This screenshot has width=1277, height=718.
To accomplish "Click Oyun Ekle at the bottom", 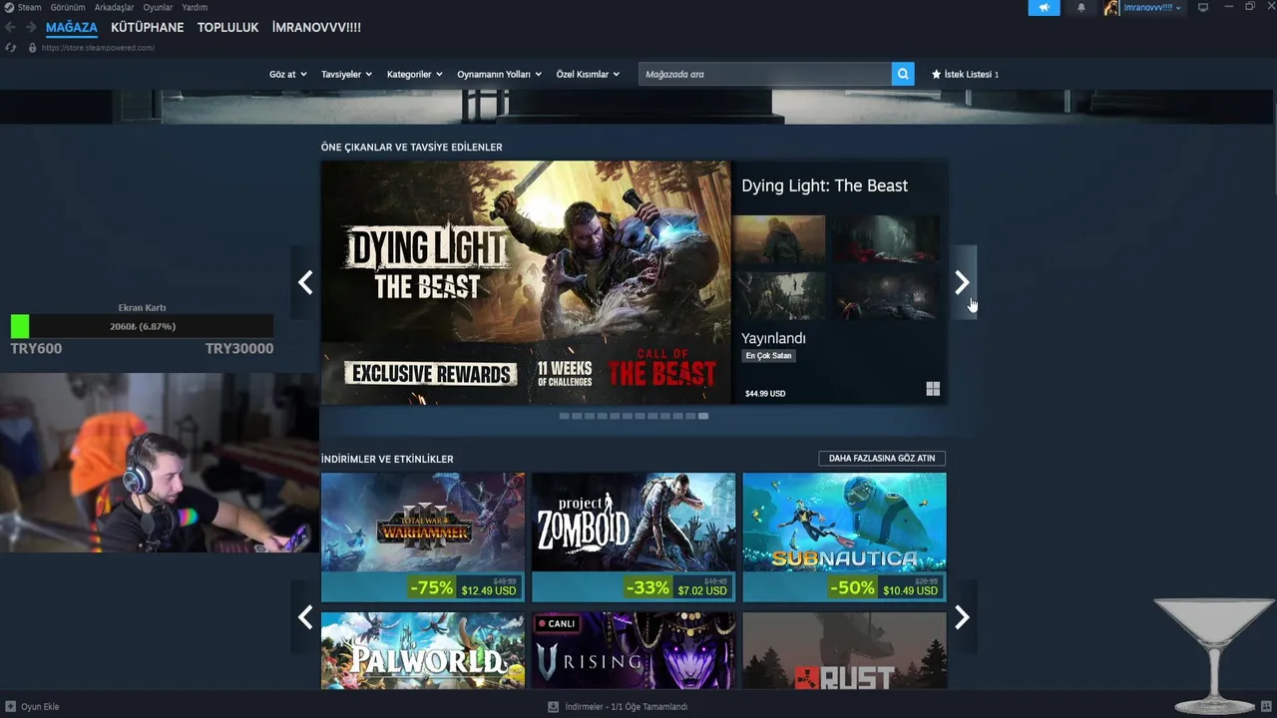I will click(40, 706).
